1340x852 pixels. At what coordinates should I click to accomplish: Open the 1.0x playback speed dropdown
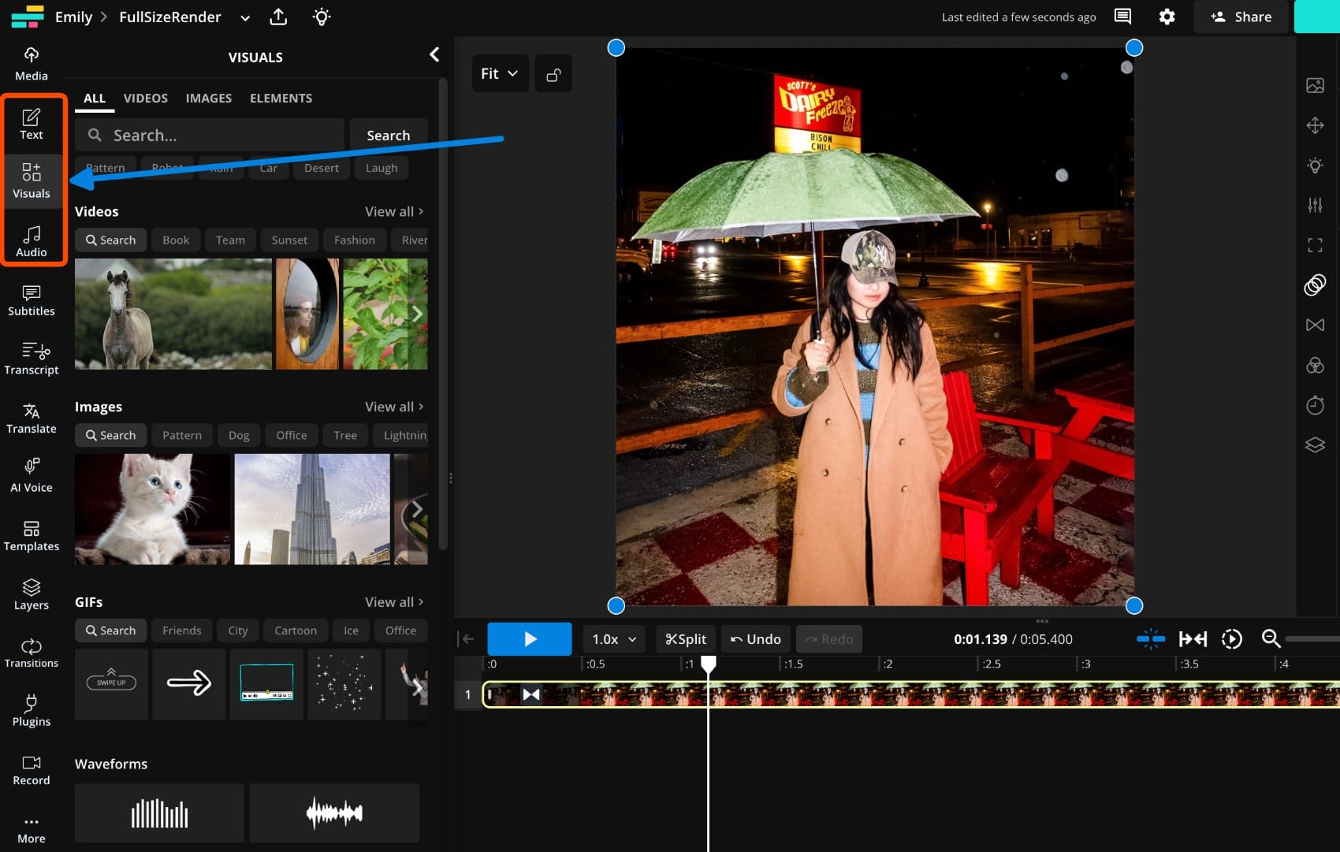coord(613,639)
